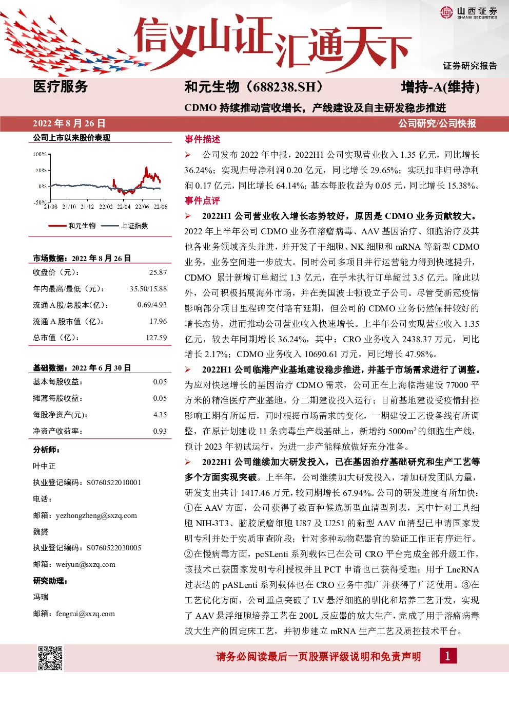Viewport: 509px width, 721px height.
Task: Click the 事件点评 section heading
Action: pos(202,200)
